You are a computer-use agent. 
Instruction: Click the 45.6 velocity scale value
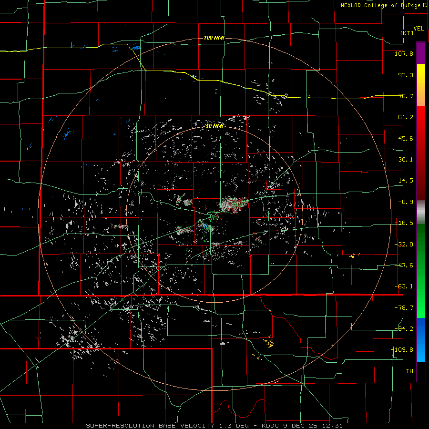(406, 138)
